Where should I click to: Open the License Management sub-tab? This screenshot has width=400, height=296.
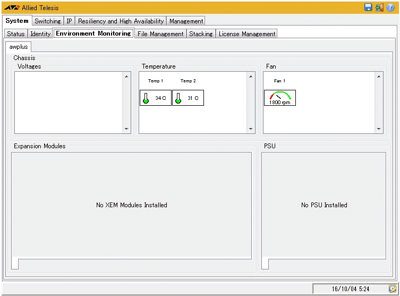(247, 34)
